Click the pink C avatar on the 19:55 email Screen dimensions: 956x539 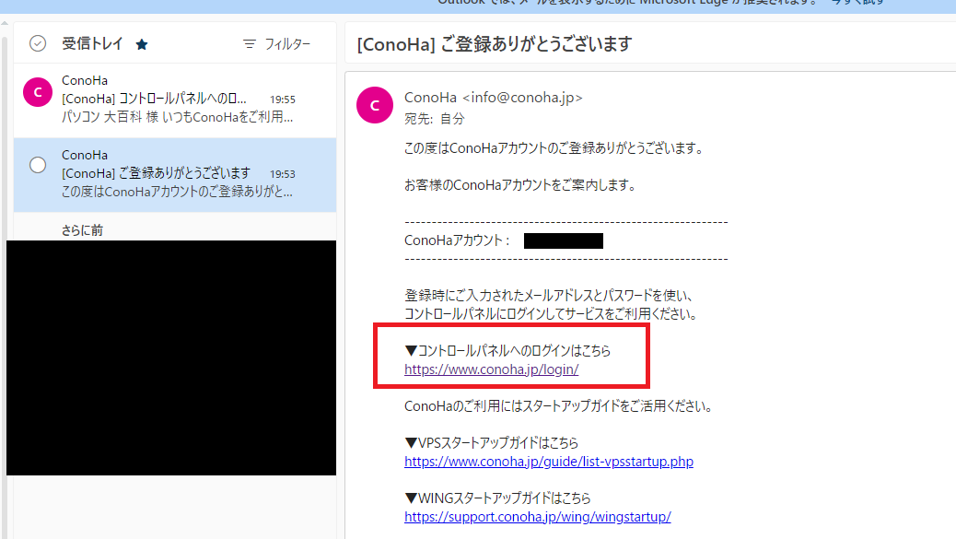[38, 90]
